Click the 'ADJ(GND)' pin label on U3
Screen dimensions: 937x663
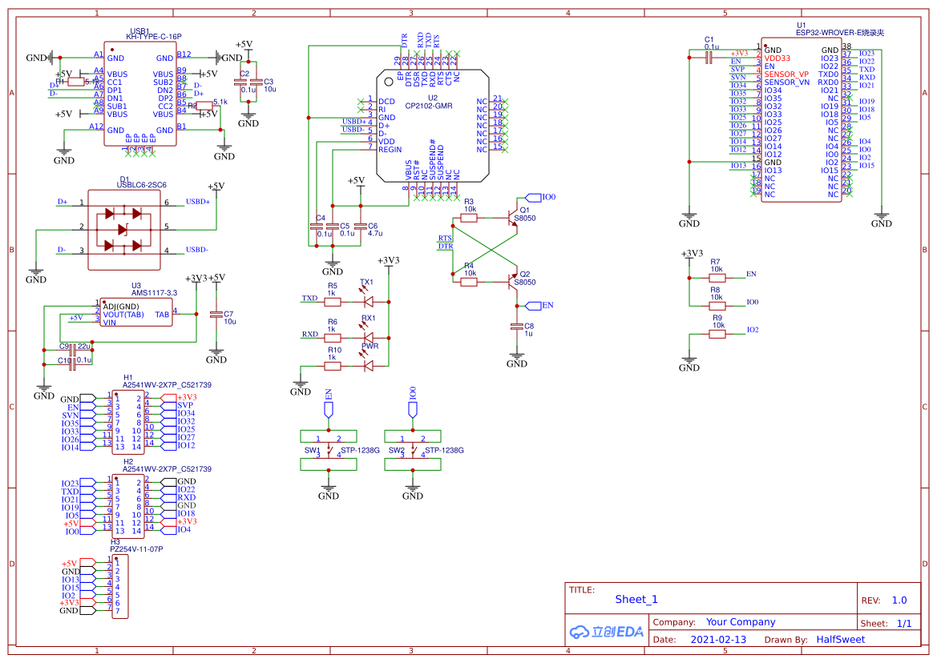pyautogui.click(x=121, y=307)
